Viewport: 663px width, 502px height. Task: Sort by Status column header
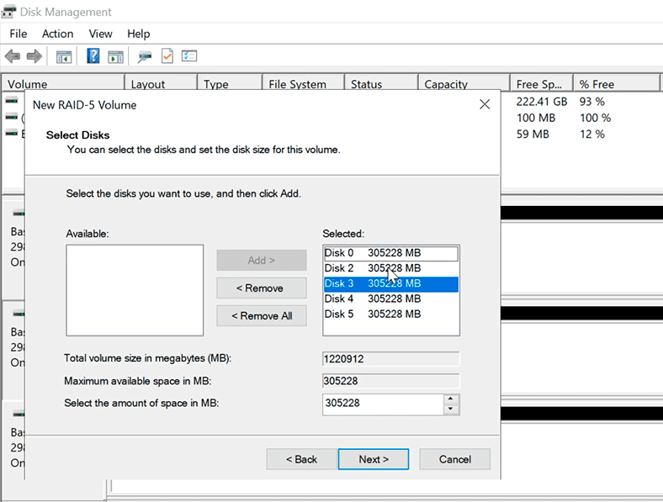[x=381, y=84]
